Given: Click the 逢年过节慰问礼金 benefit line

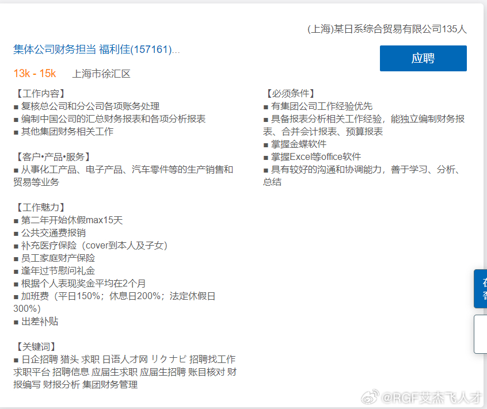Looking at the screenshot, I should coord(58,270).
